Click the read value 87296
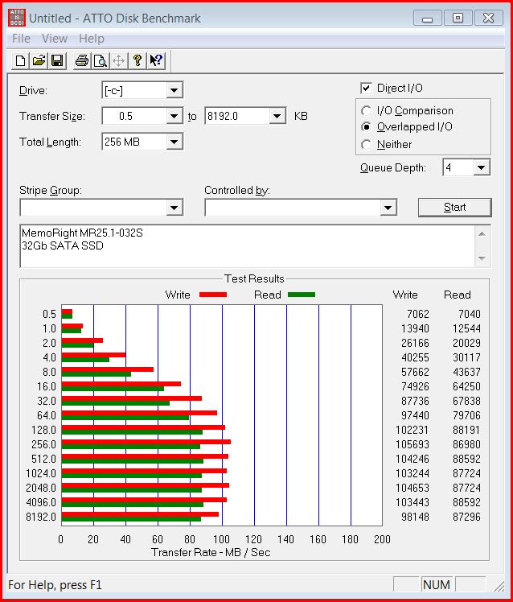513x602 pixels. pyautogui.click(x=466, y=517)
